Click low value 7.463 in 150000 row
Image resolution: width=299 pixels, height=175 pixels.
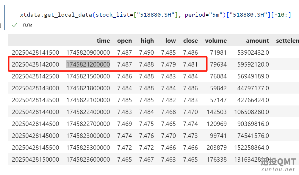tap(168, 159)
